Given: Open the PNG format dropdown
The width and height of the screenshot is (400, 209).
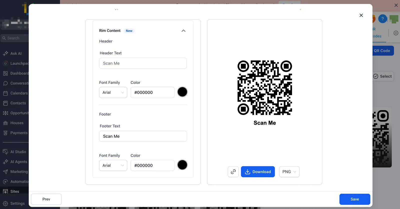Looking at the screenshot, I should tap(289, 172).
